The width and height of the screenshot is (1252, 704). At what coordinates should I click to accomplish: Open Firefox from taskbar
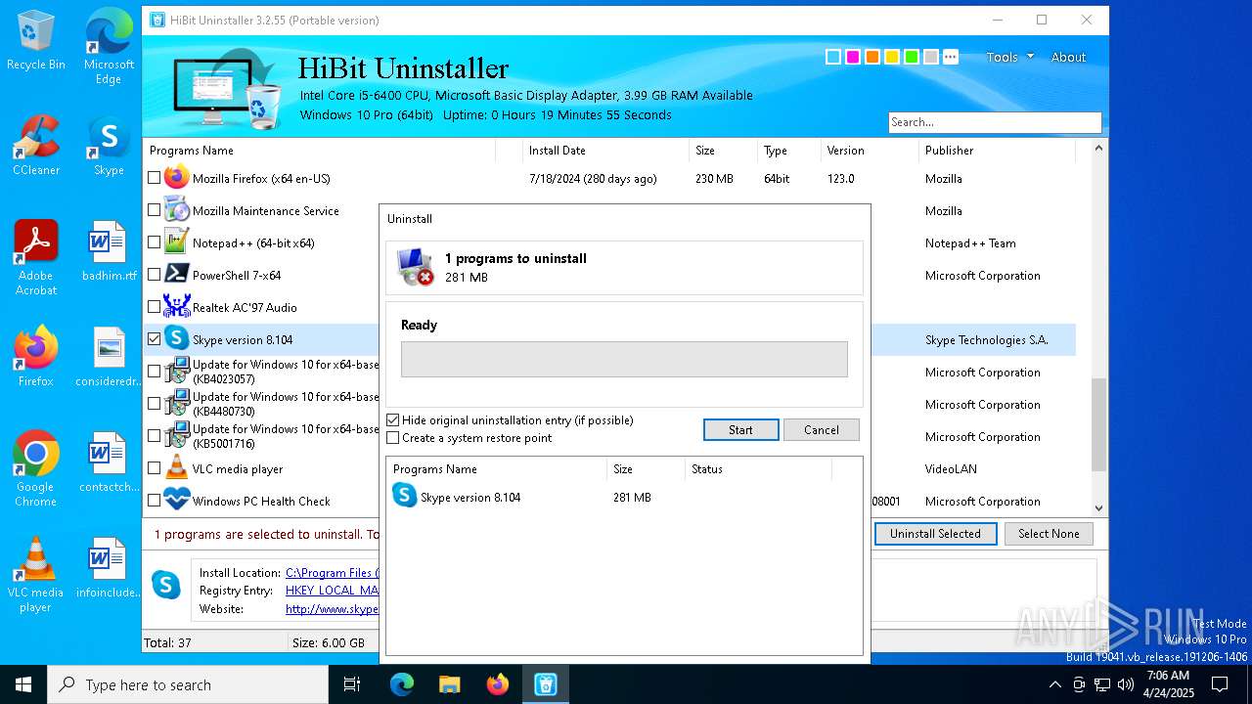(498, 684)
